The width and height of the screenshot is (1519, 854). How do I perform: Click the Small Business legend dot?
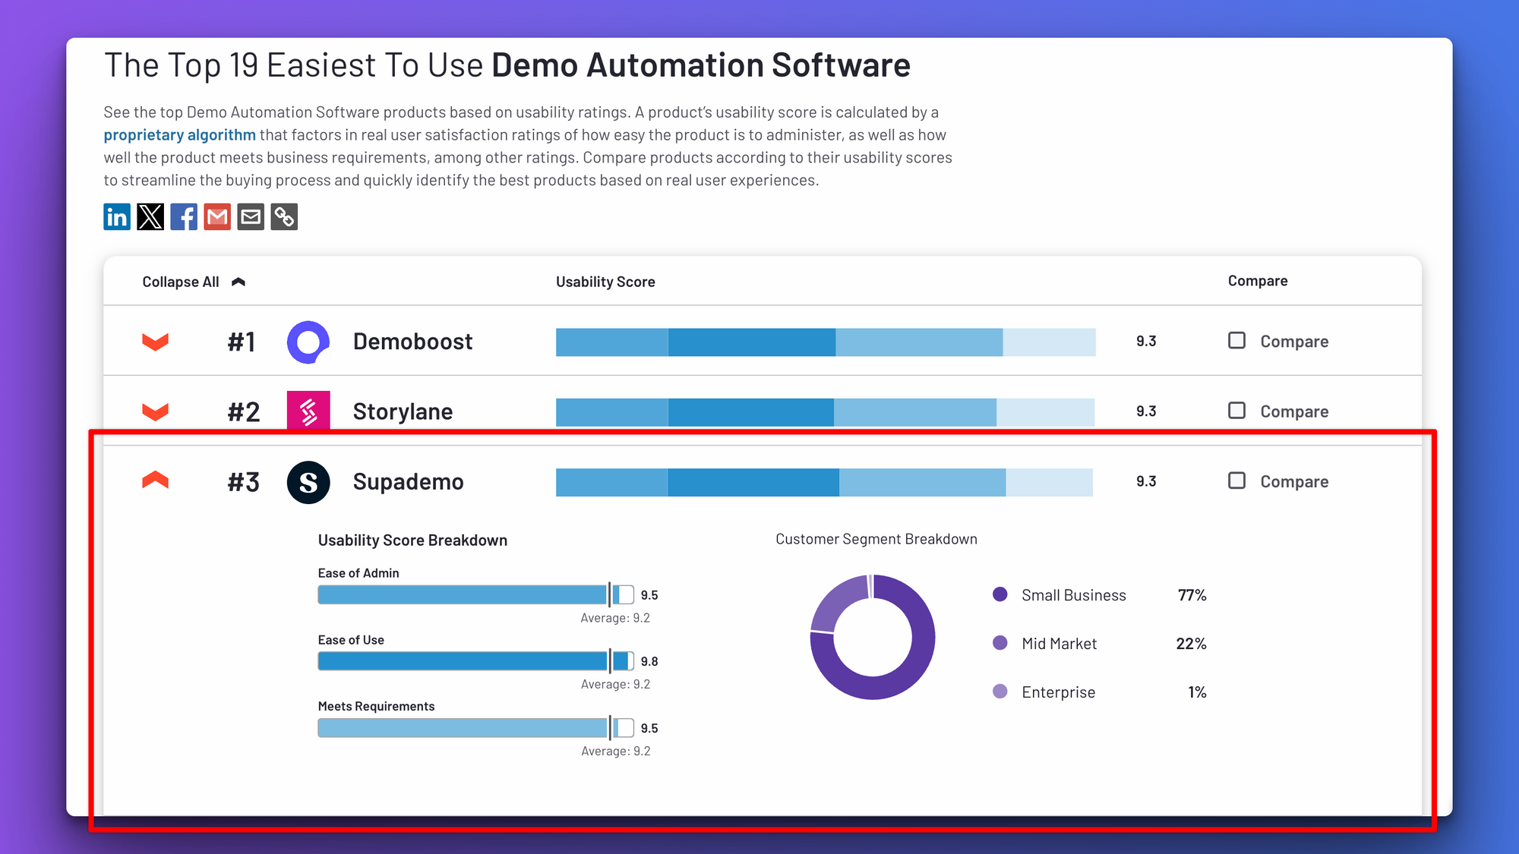pos(1000,594)
